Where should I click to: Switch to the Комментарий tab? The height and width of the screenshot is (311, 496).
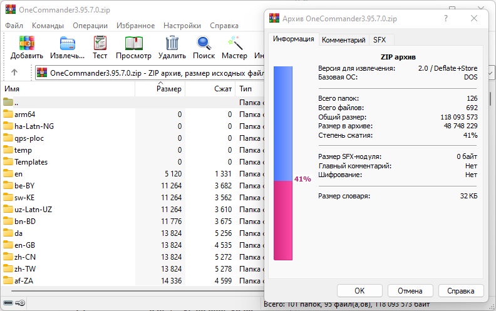click(343, 39)
